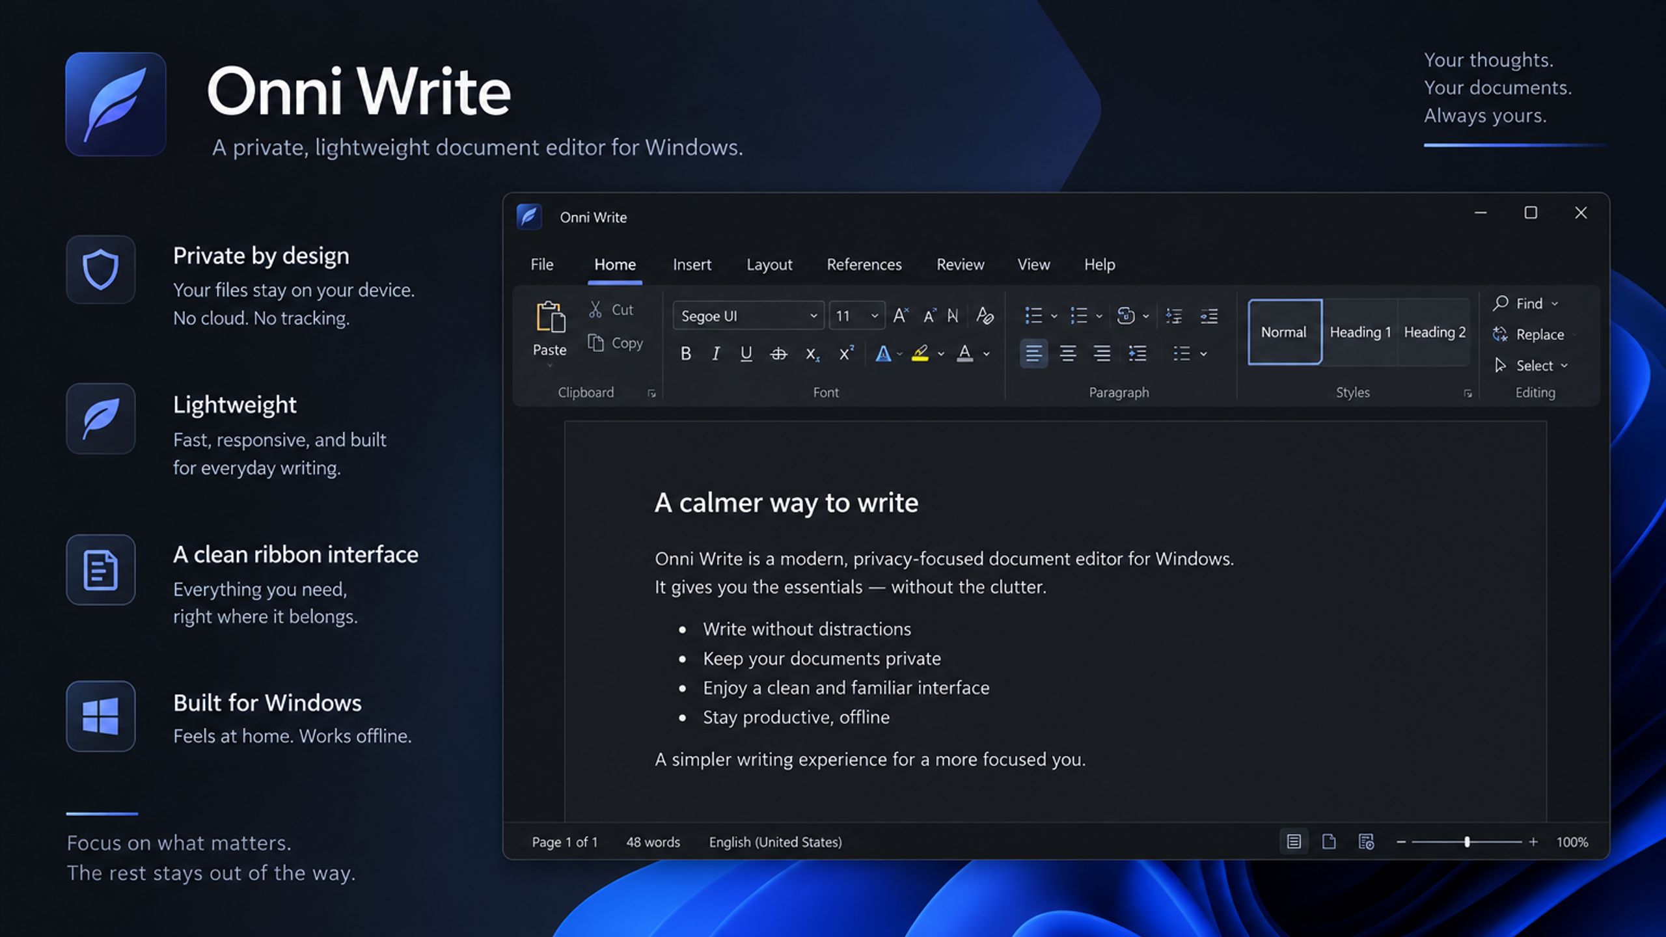Image resolution: width=1666 pixels, height=937 pixels.
Task: Switch to the print layout view icon
Action: (1329, 841)
